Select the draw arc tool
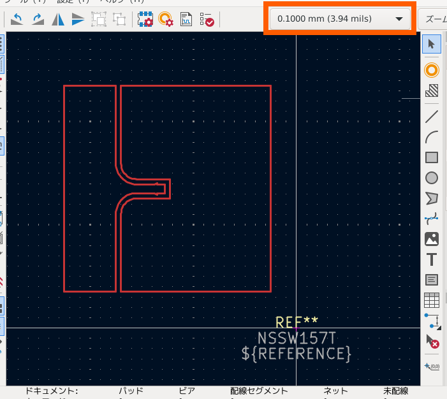 pyautogui.click(x=432, y=137)
